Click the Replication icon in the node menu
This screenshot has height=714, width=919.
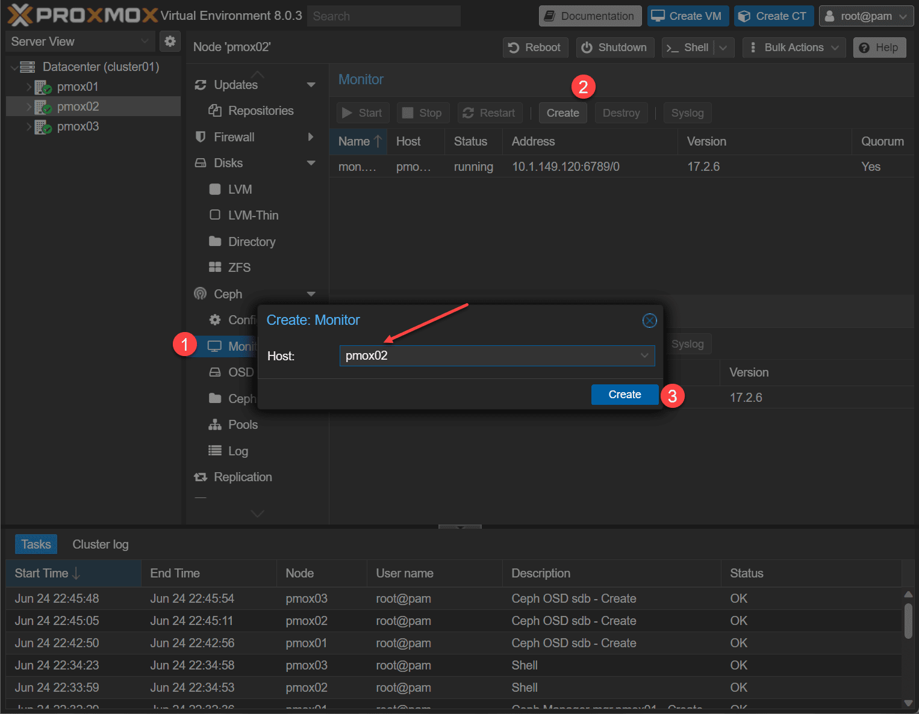pyautogui.click(x=201, y=477)
